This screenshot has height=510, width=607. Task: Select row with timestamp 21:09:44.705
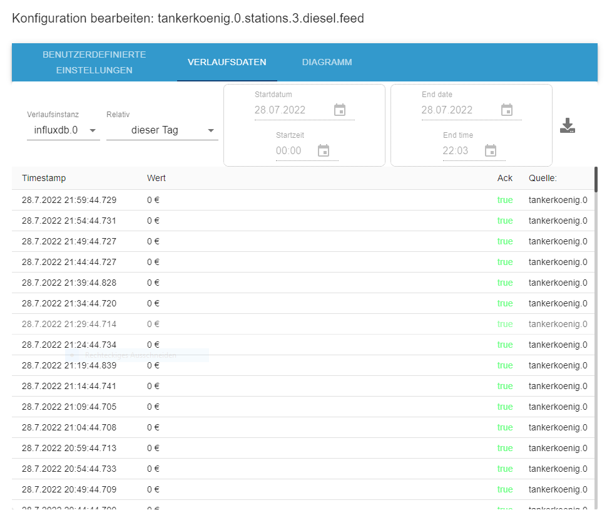click(303, 407)
